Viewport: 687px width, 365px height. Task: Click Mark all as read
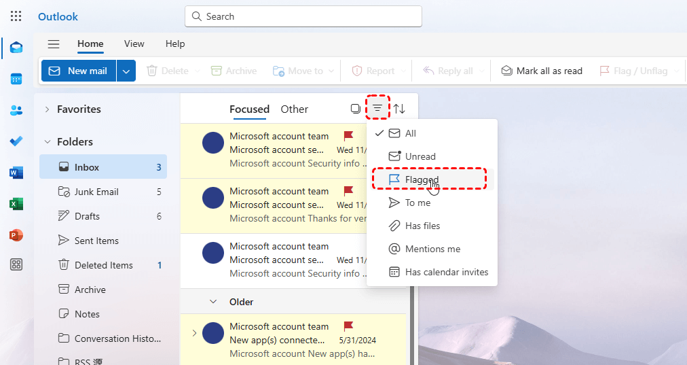(x=542, y=71)
